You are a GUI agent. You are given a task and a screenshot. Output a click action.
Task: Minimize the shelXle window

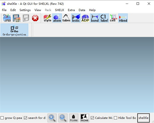127,4
